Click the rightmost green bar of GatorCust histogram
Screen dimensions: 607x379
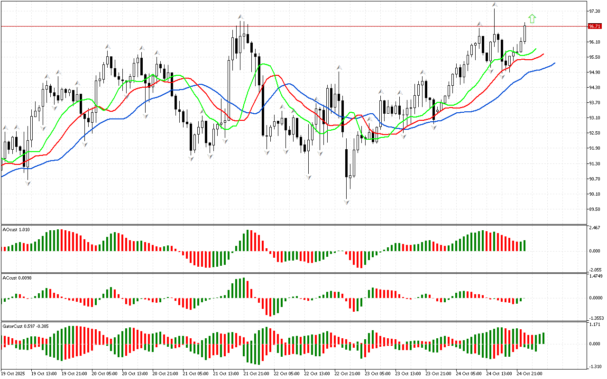pyautogui.click(x=543, y=338)
